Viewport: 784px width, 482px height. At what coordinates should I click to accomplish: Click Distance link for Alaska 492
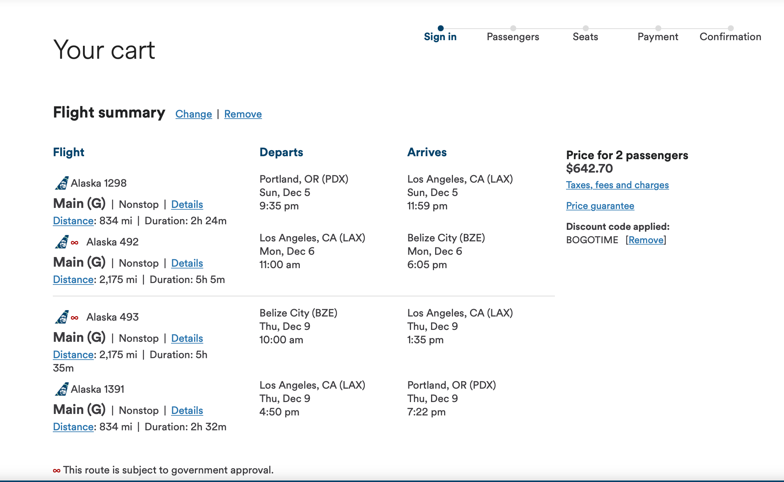tap(73, 279)
